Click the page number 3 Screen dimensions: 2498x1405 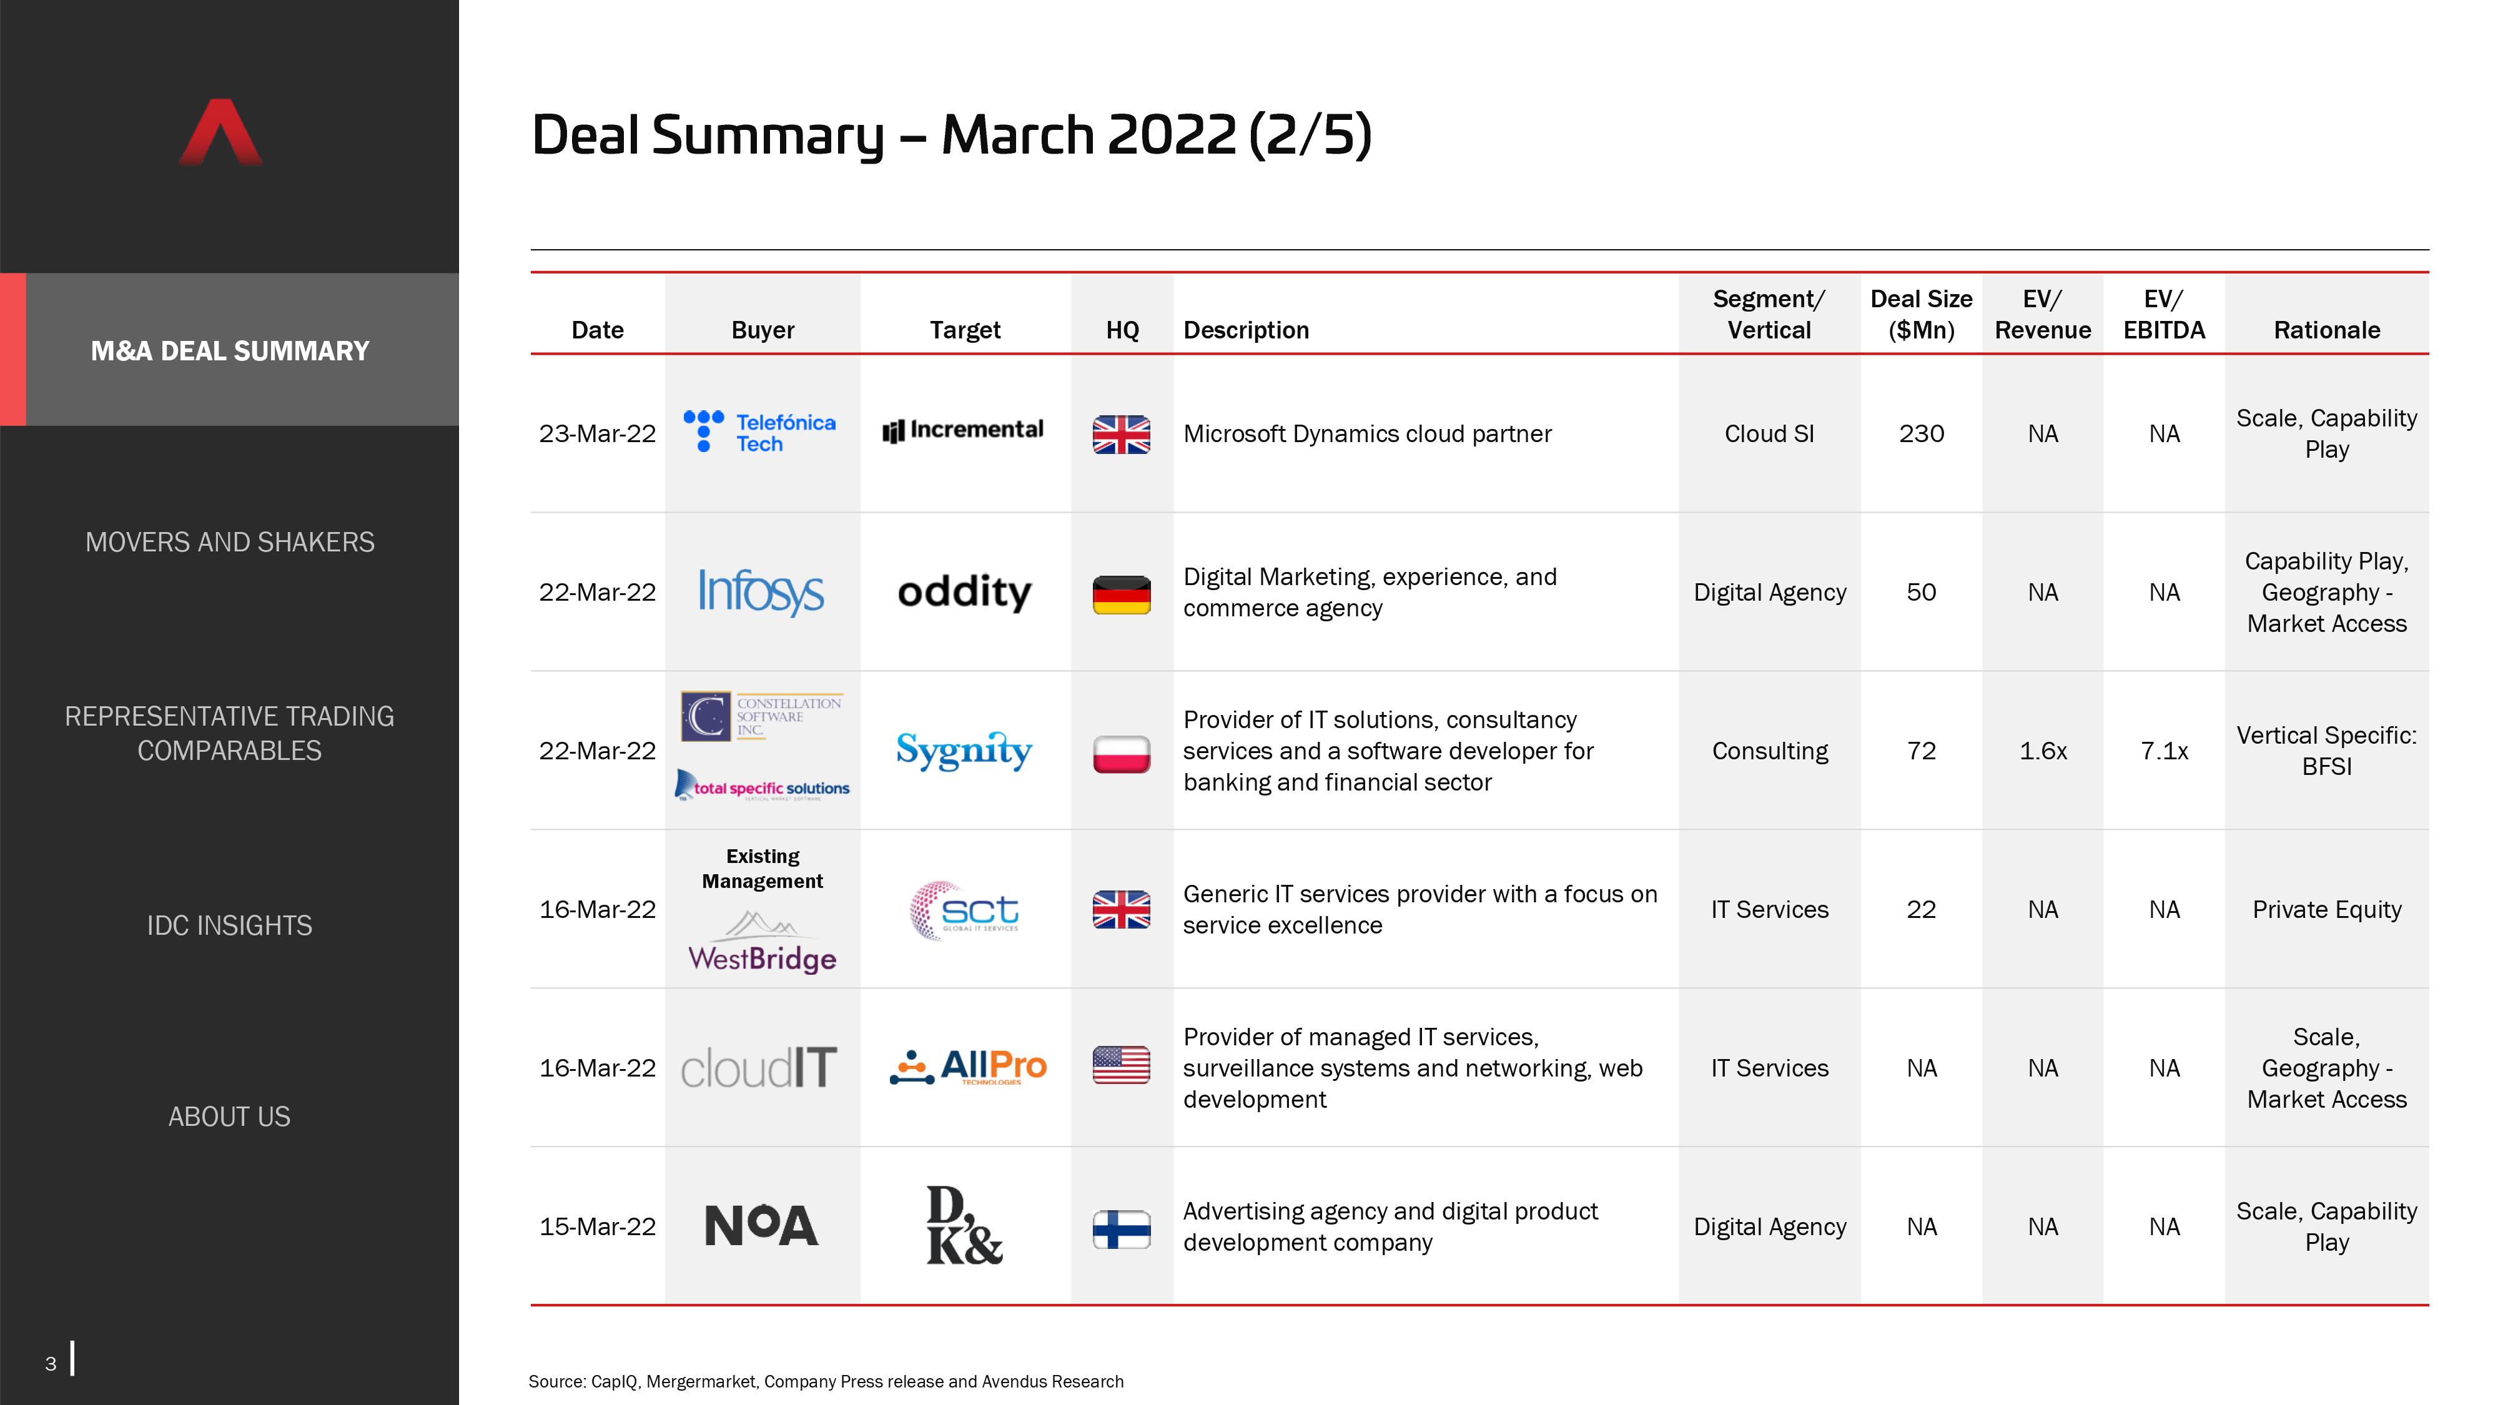51,1363
